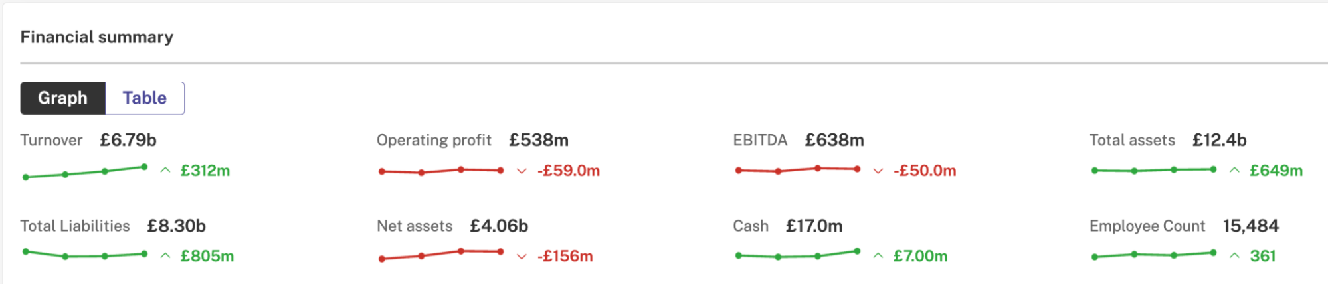Click the Turnover sparkline chart

point(85,172)
